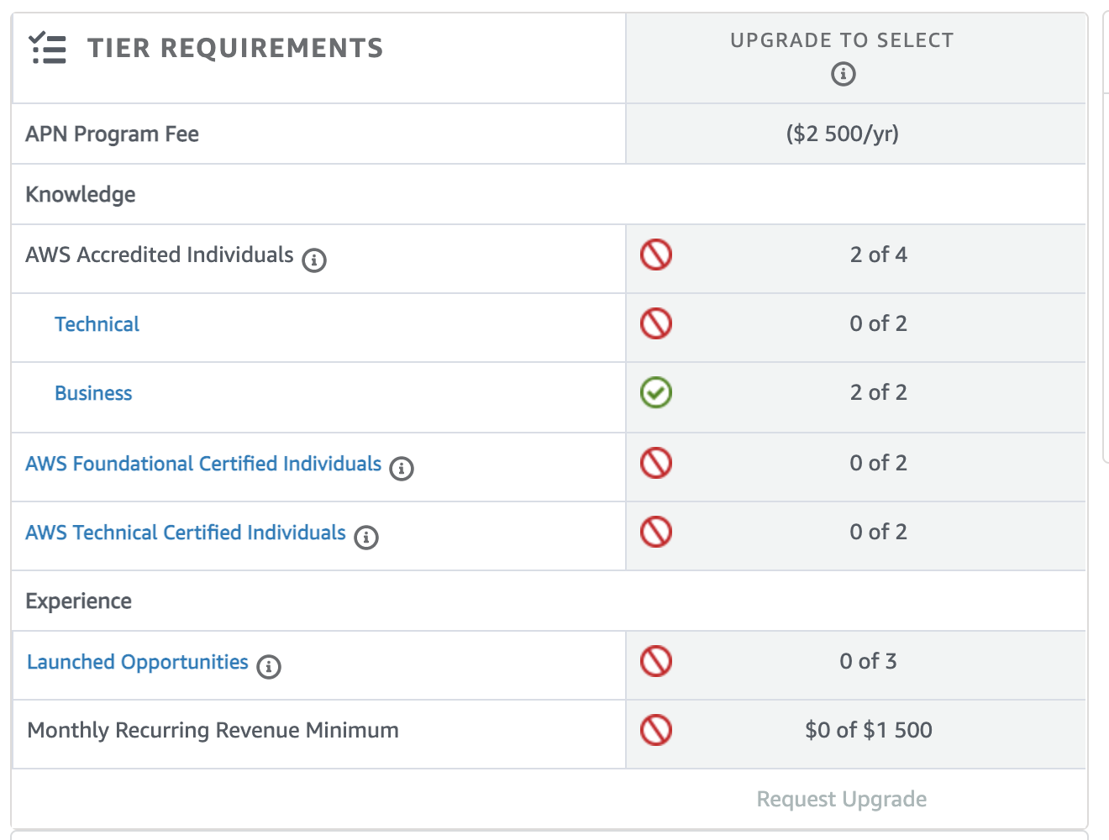The image size is (1109, 840).
Task: Click the APN Program Fee label
Action: pos(112,134)
